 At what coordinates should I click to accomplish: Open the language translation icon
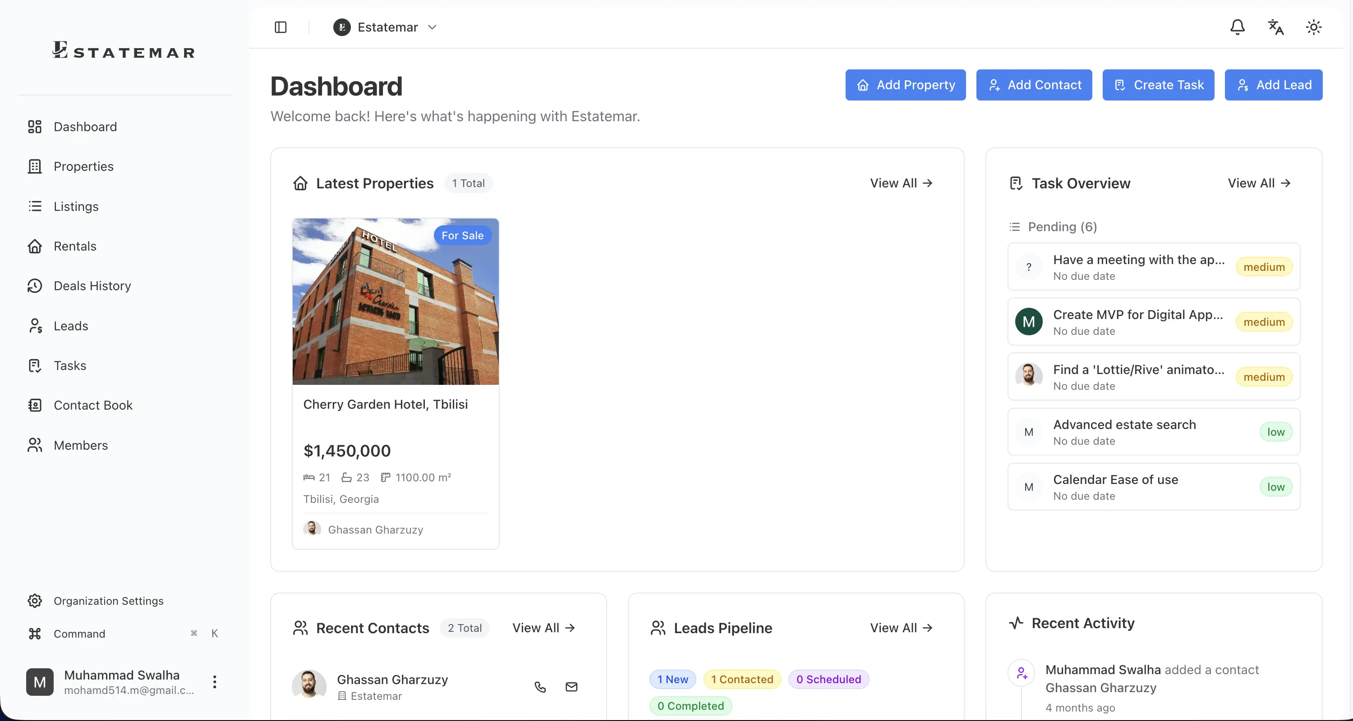[1275, 27]
